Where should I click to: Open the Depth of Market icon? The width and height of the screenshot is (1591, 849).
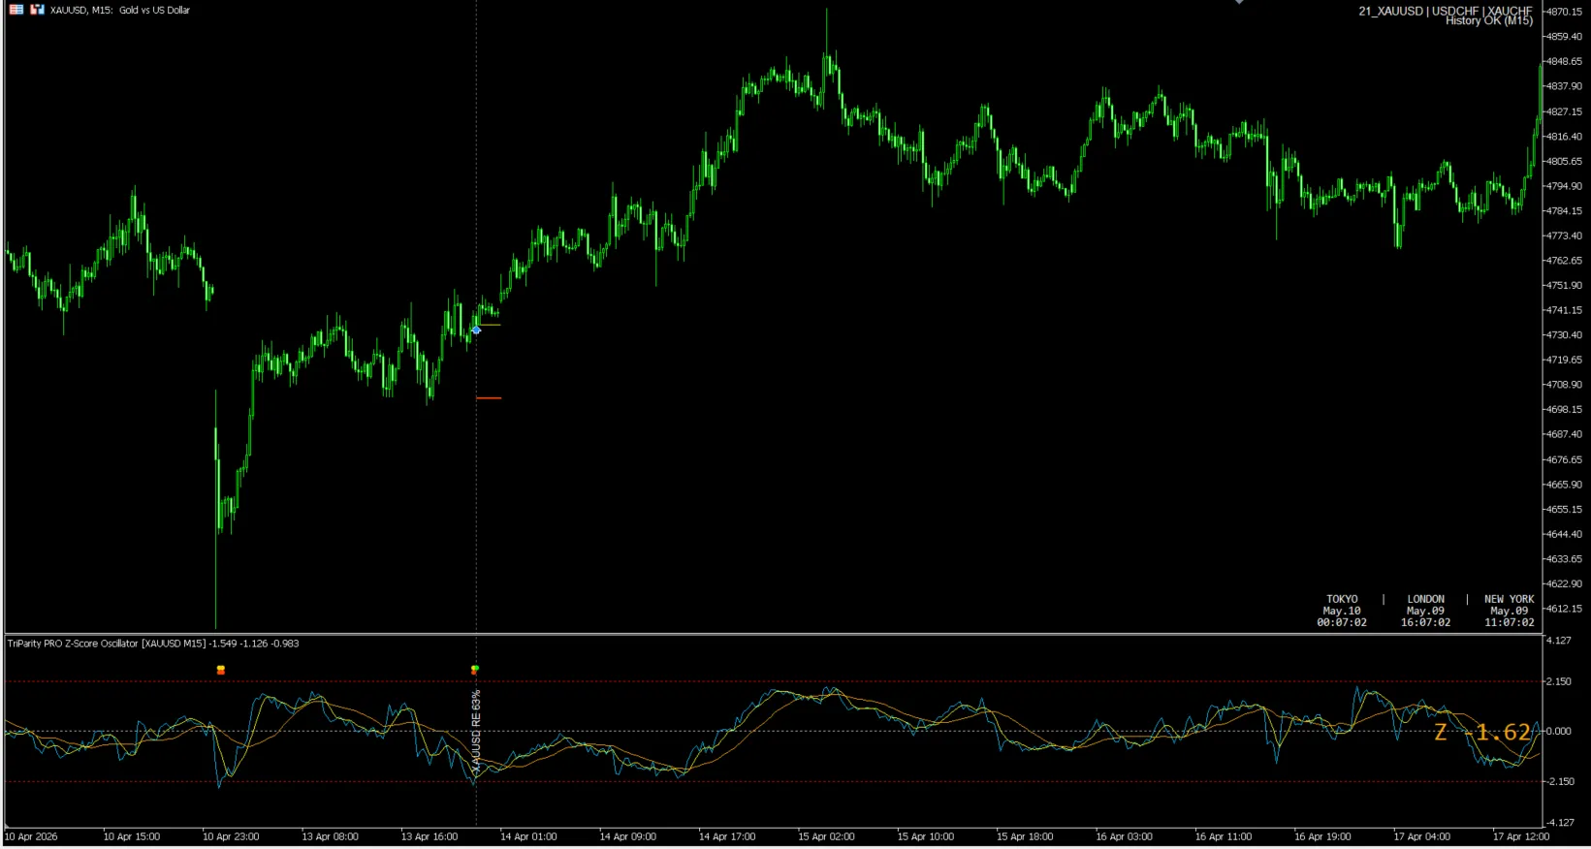pyautogui.click(x=16, y=10)
